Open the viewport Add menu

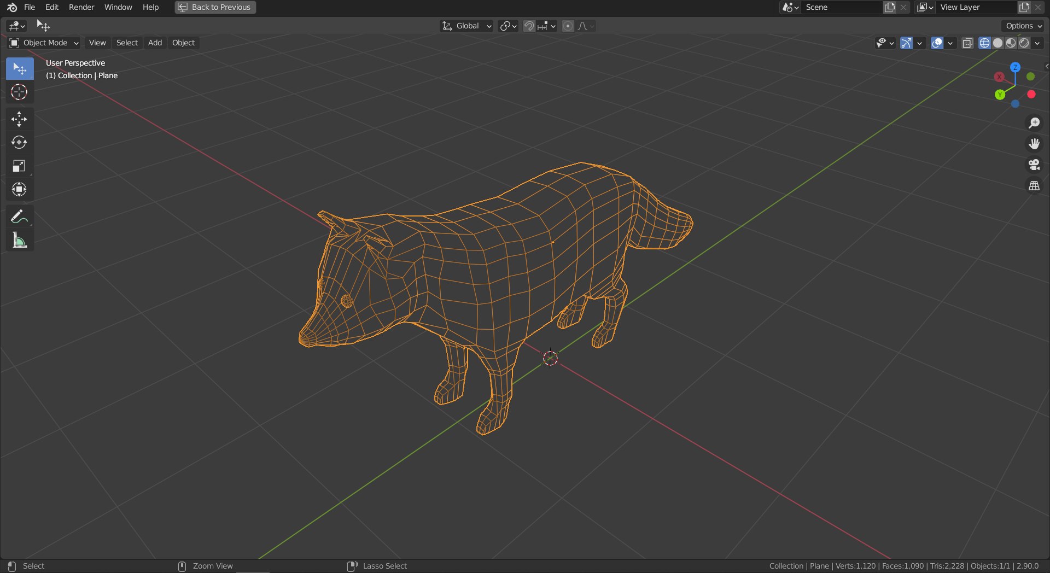(155, 43)
